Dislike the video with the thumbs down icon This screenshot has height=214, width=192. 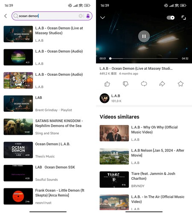click(125, 84)
